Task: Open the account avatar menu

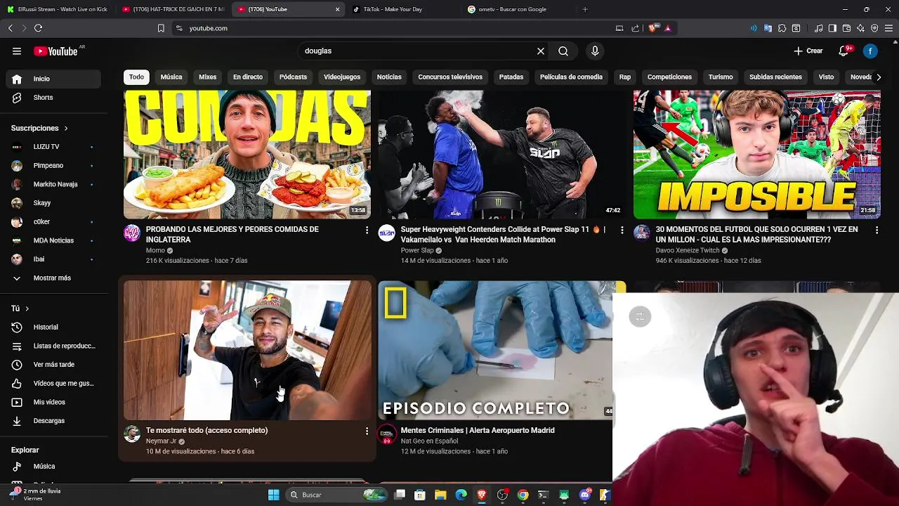Action: pyautogui.click(x=870, y=51)
